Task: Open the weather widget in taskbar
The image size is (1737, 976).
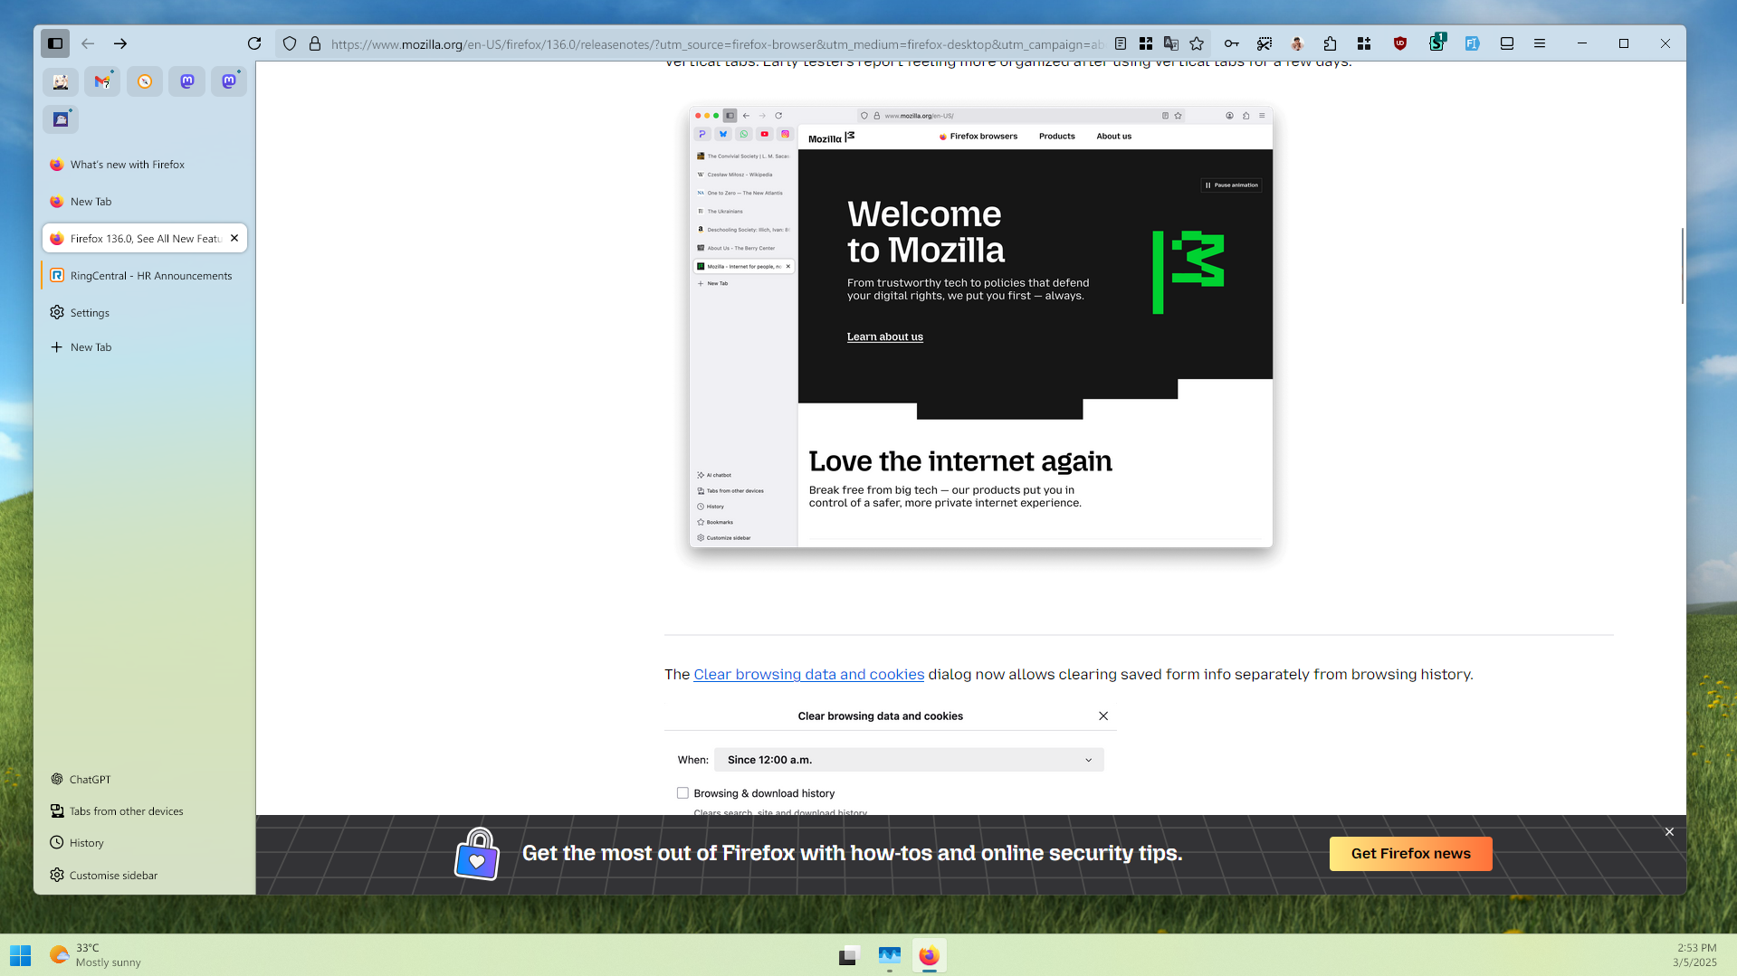Action: [x=96, y=955]
